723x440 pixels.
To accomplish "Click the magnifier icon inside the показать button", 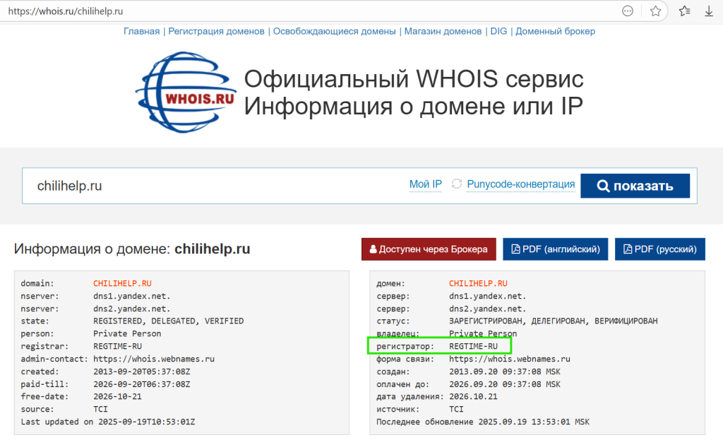I will tap(604, 185).
